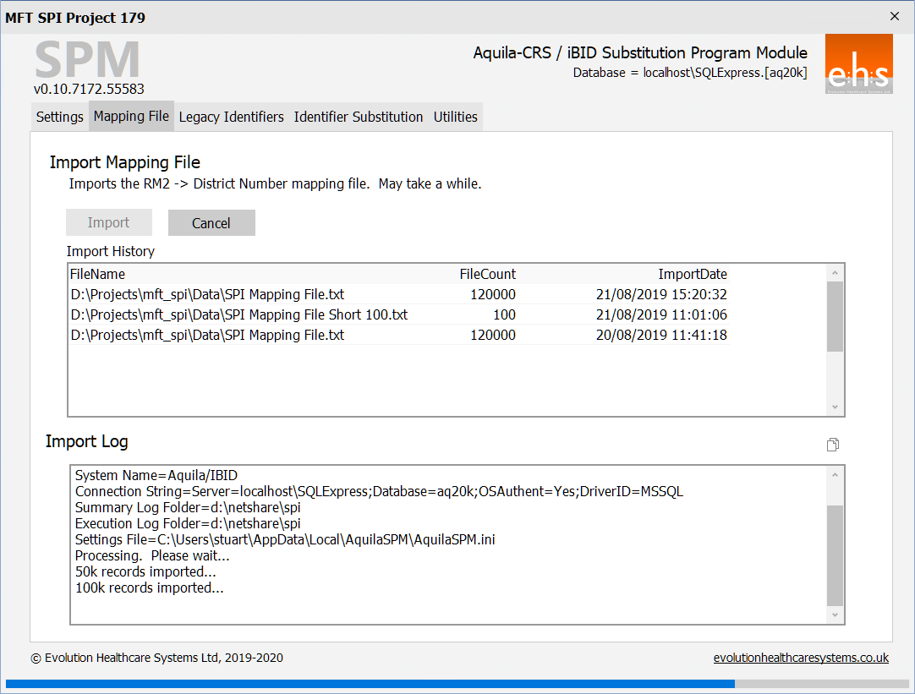Open the Settings tab
The image size is (915, 694).
coord(60,117)
